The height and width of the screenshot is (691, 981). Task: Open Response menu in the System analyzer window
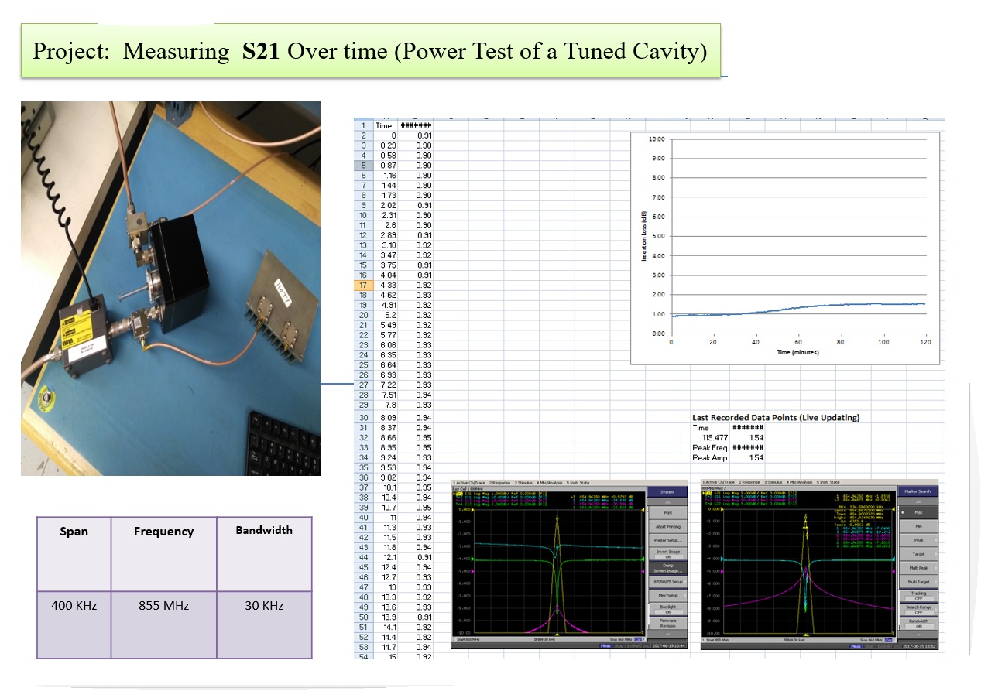pos(501,482)
